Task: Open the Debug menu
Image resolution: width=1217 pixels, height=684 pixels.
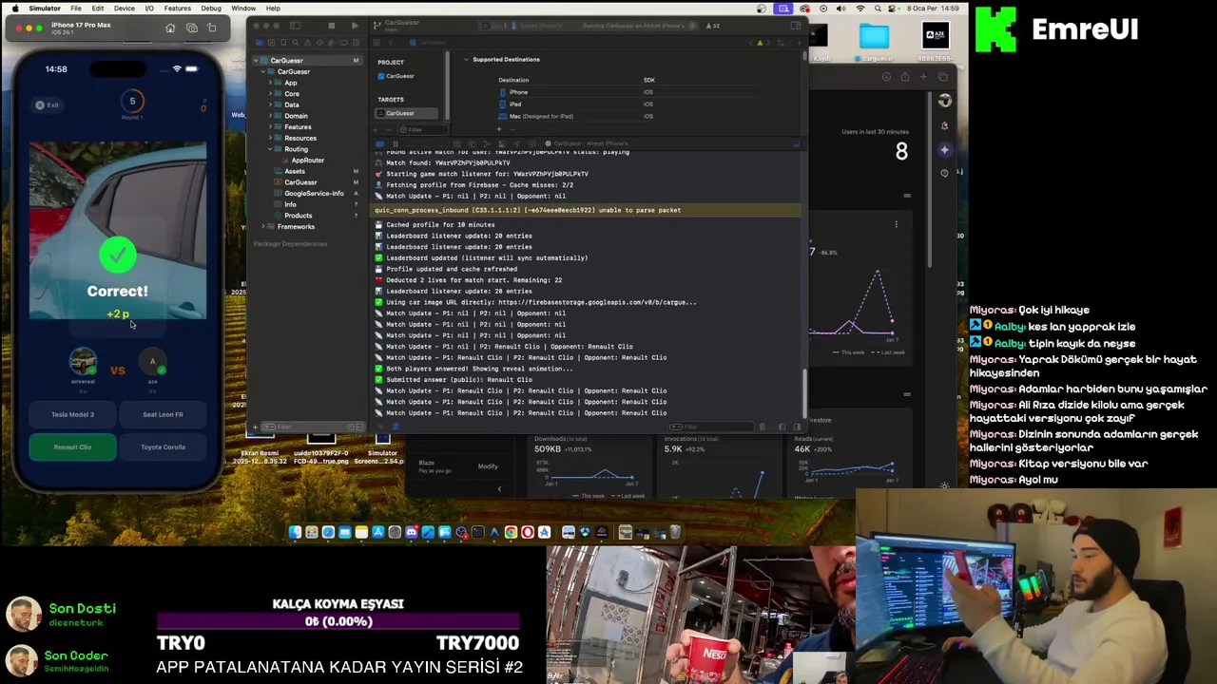Action: 211,8
